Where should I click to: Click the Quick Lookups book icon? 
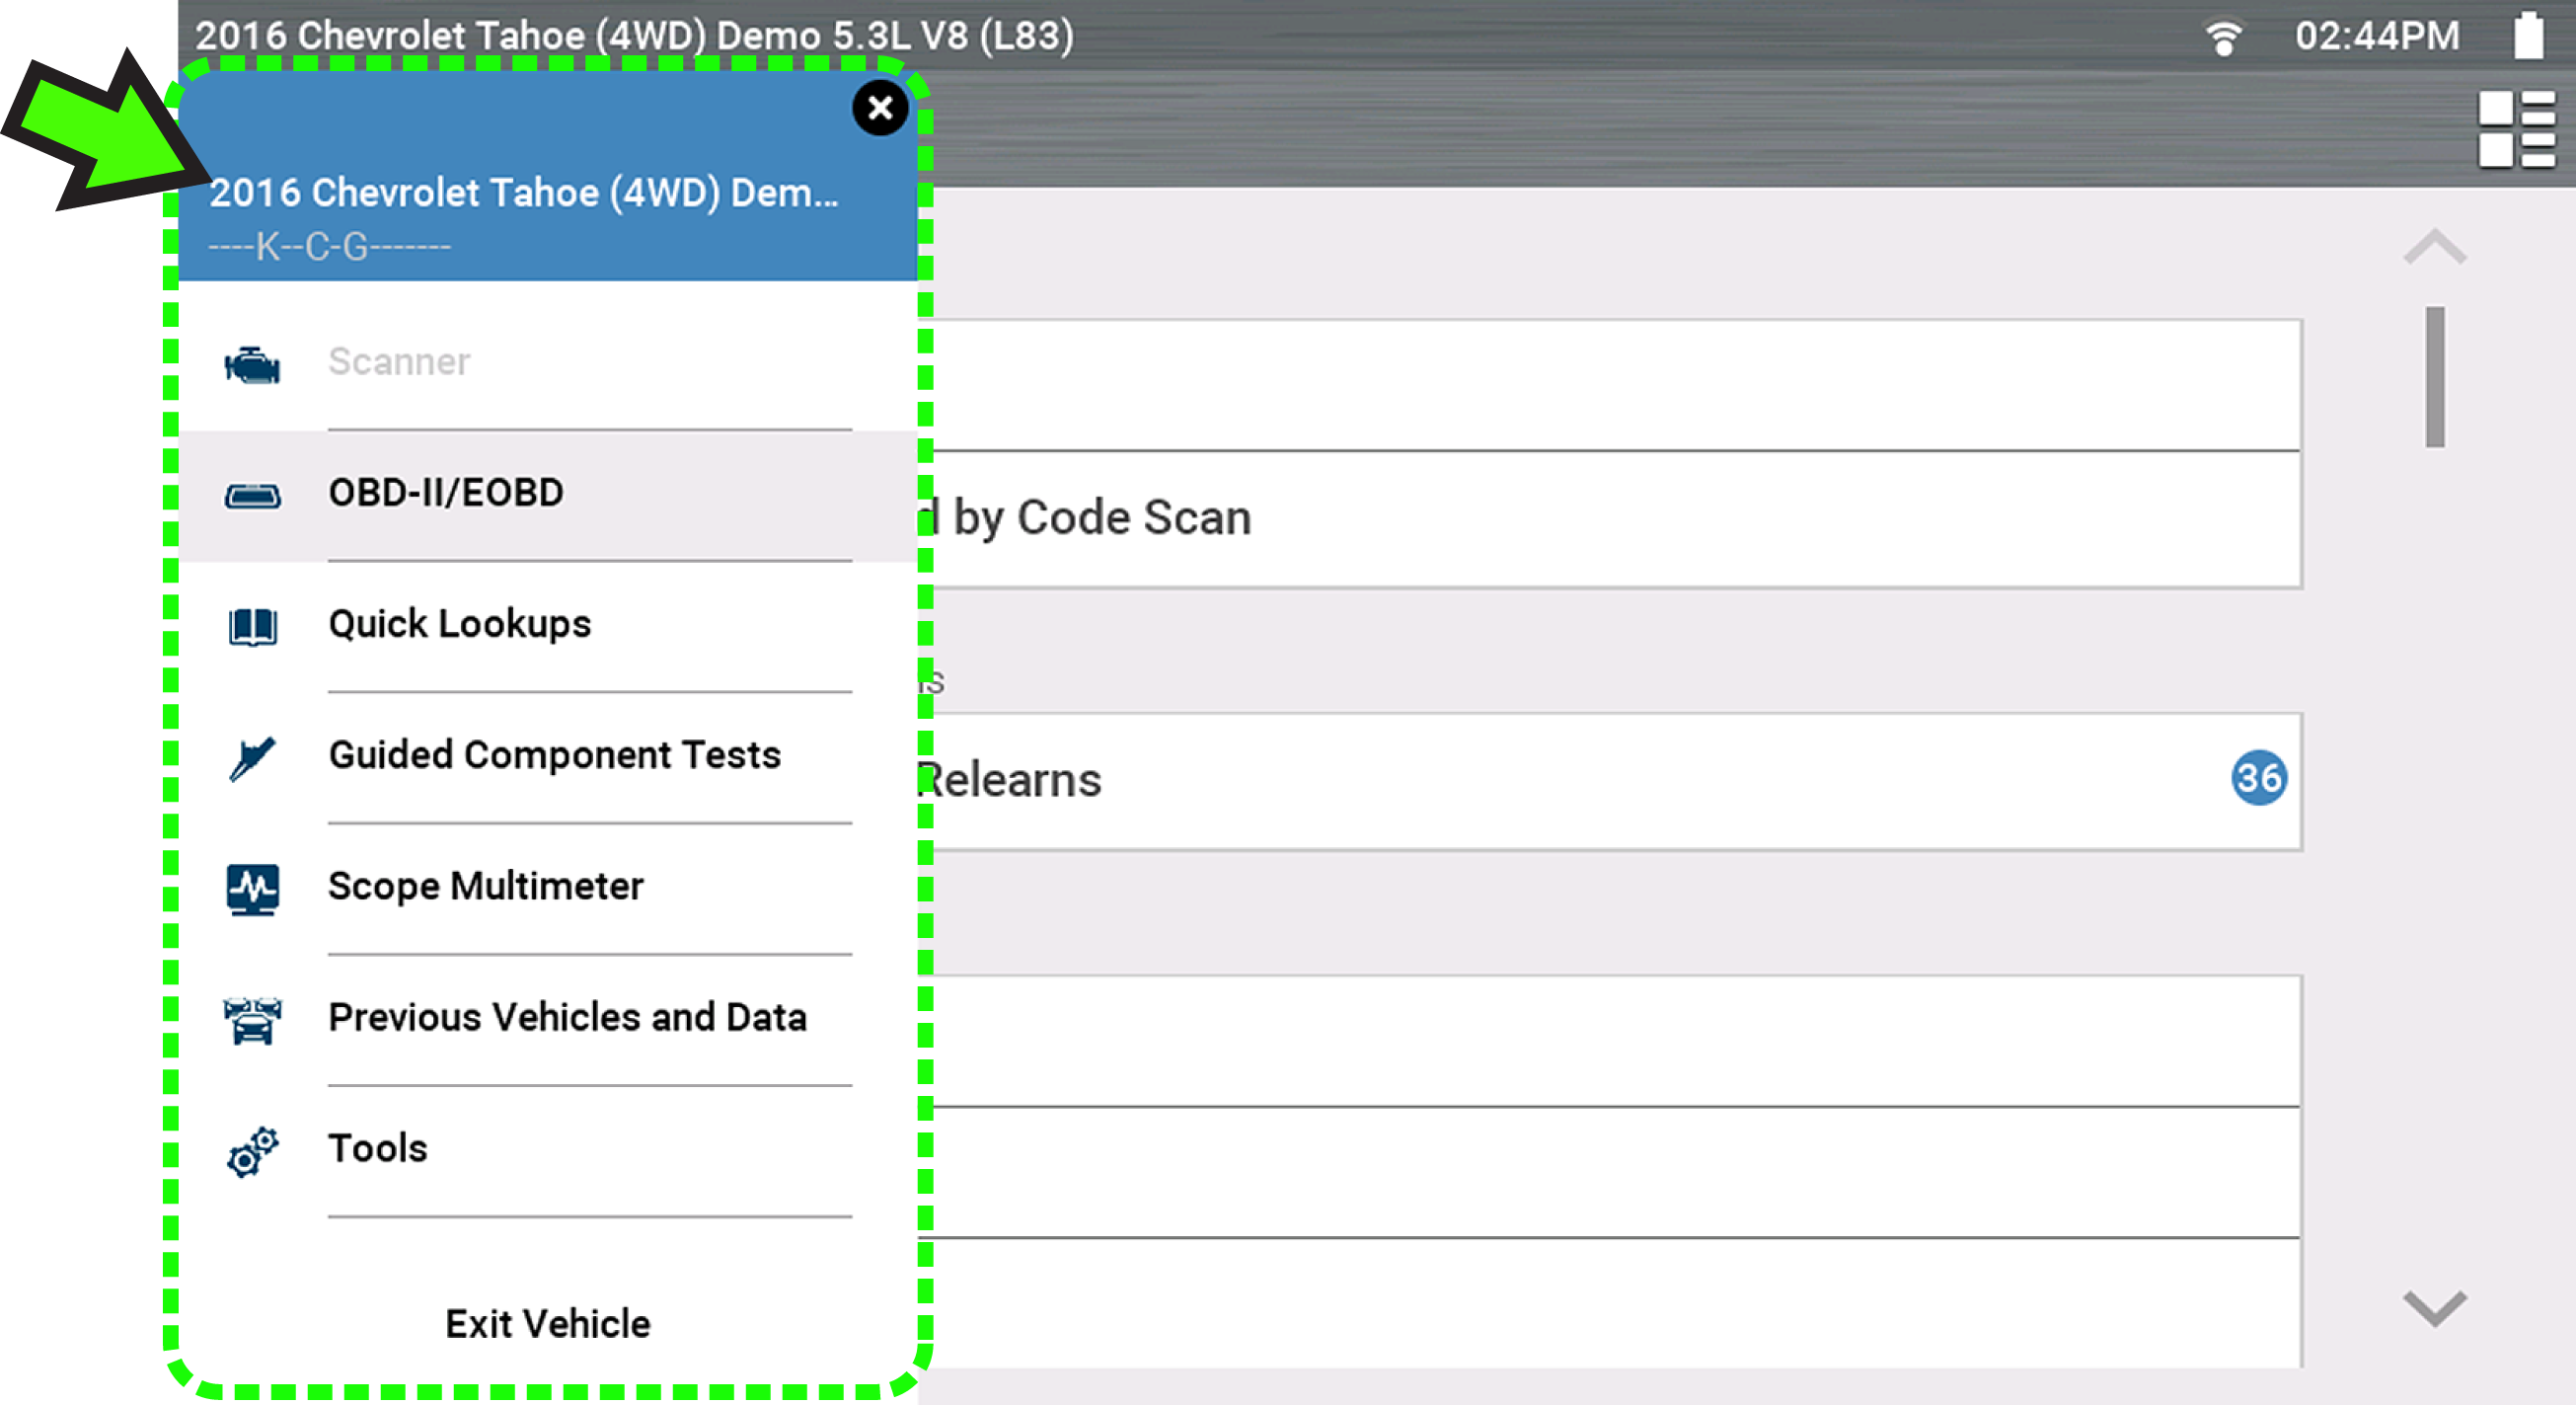[x=252, y=626]
